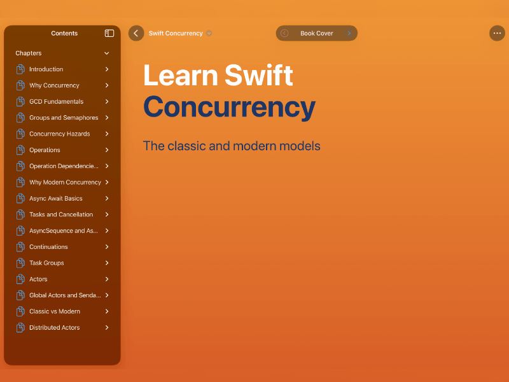Image resolution: width=509 pixels, height=382 pixels.
Task: Open Classic vs Modern chapter label
Action: [55, 311]
